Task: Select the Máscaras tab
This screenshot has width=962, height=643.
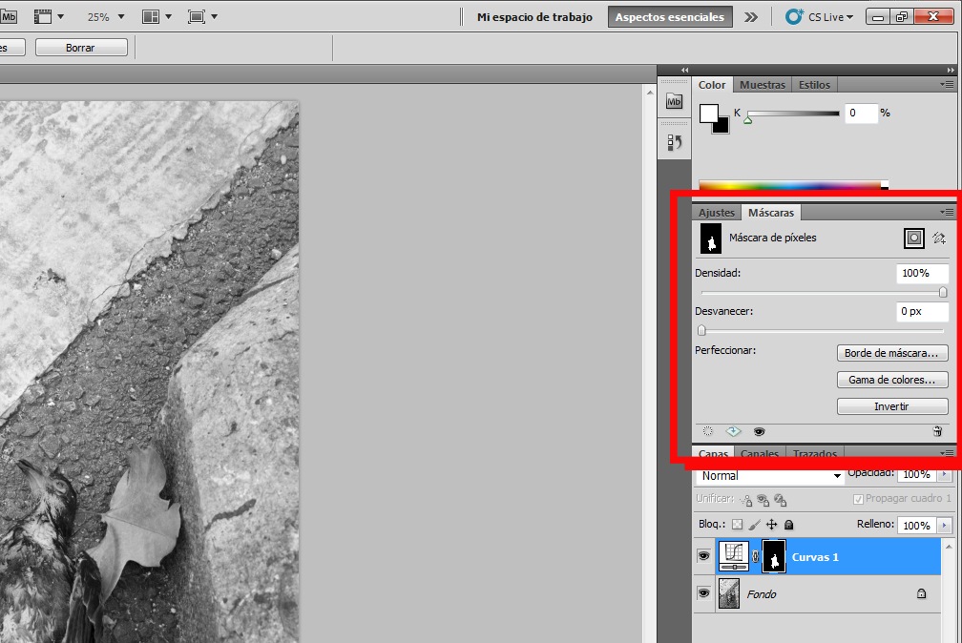Action: coord(771,213)
